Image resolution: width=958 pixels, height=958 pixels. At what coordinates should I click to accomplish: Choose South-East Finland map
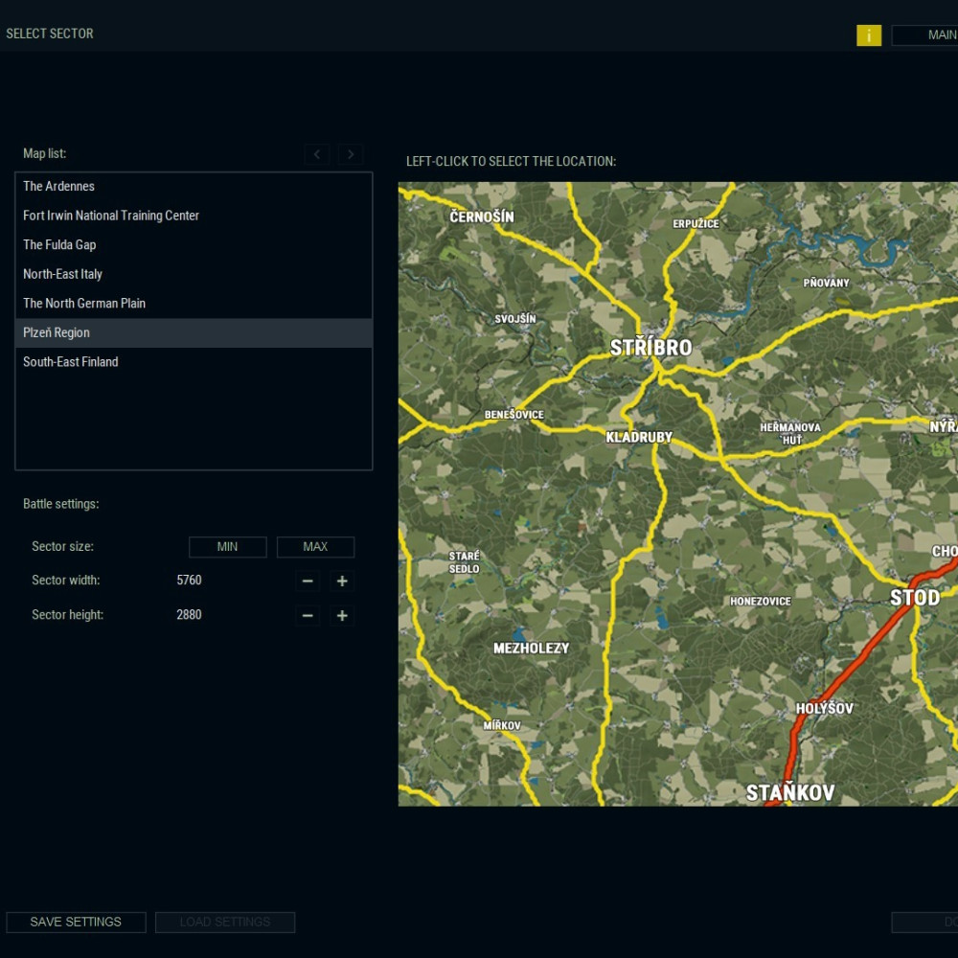[71, 362]
